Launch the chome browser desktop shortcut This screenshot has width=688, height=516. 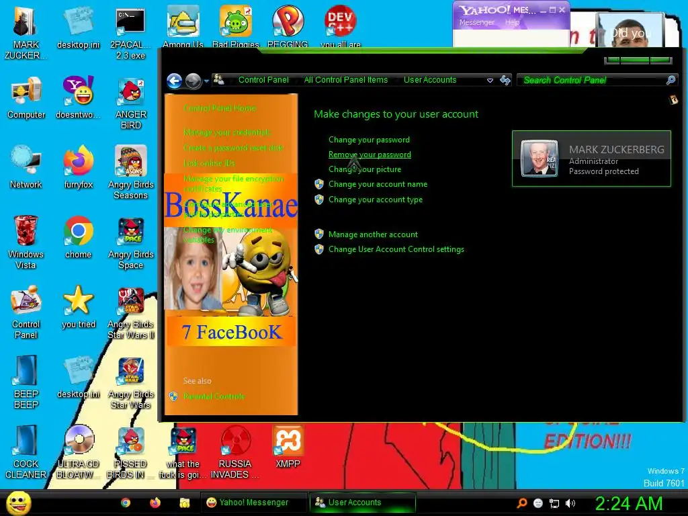coord(78,237)
